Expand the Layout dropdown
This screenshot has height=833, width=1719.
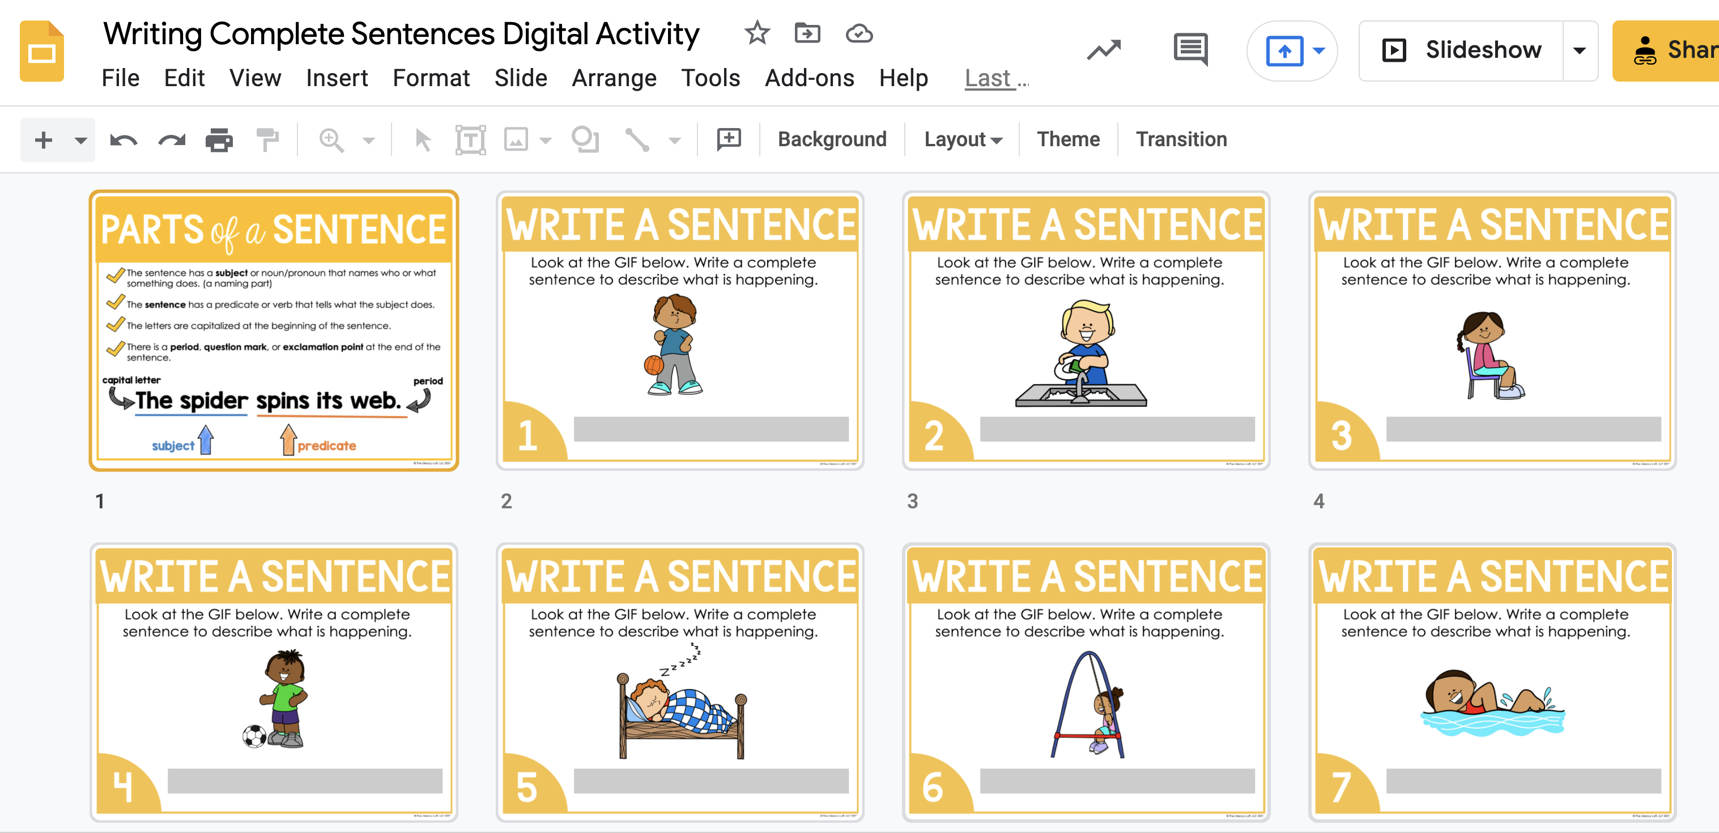[962, 139]
